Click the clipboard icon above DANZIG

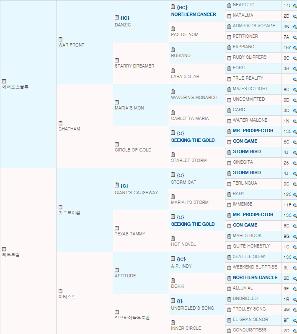[117, 18]
